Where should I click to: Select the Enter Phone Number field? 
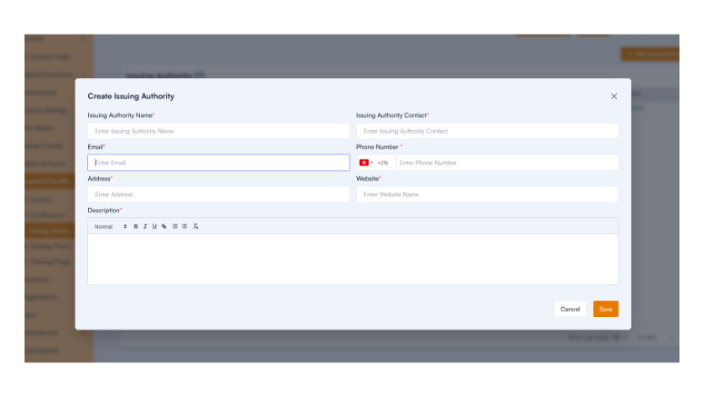[505, 163]
